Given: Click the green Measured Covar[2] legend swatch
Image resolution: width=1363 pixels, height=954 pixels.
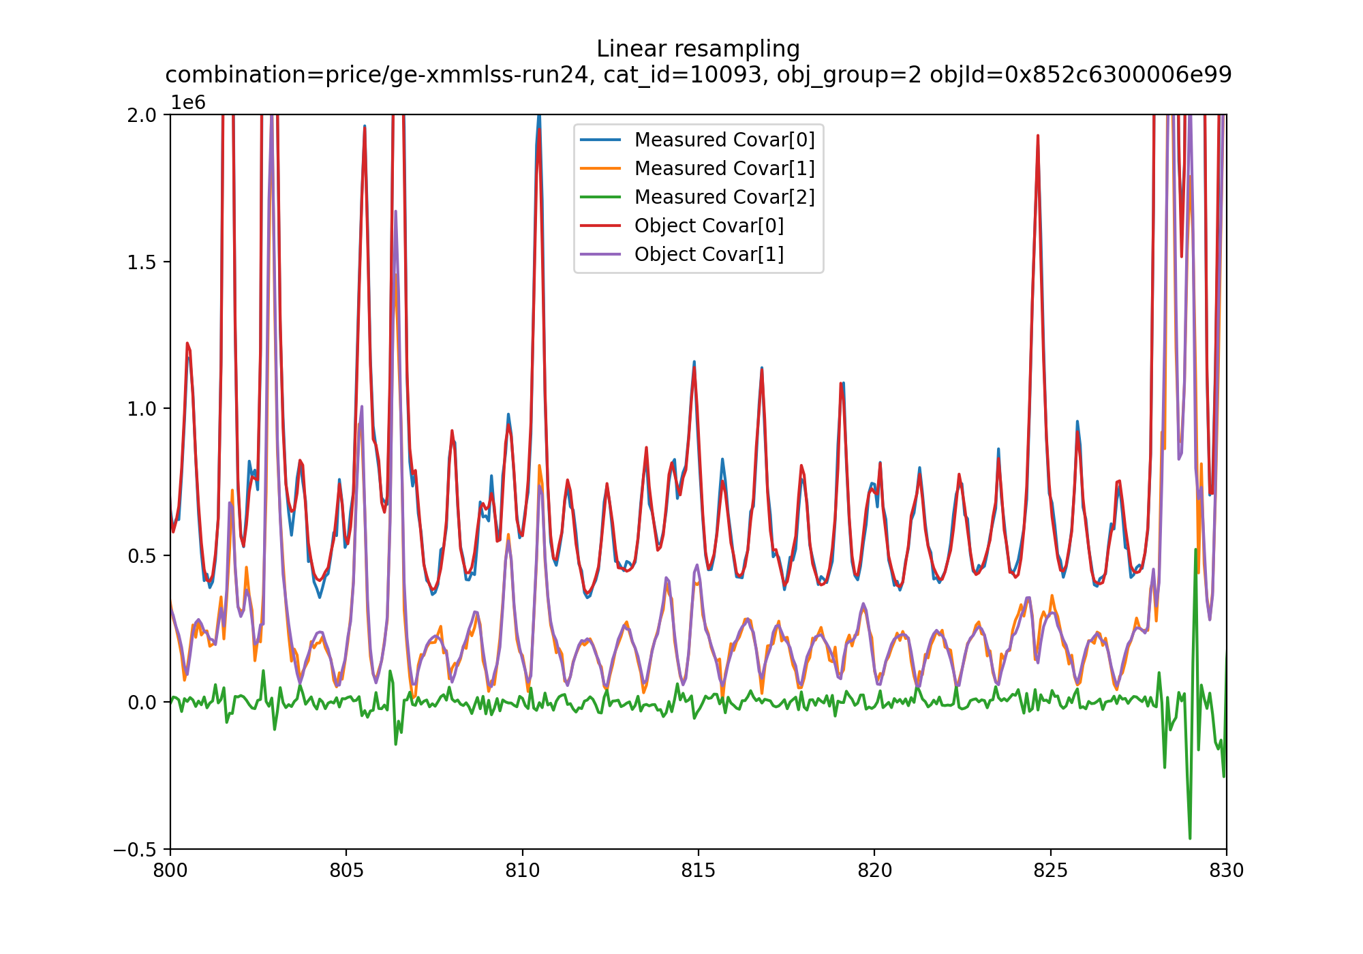Looking at the screenshot, I should 600,197.
